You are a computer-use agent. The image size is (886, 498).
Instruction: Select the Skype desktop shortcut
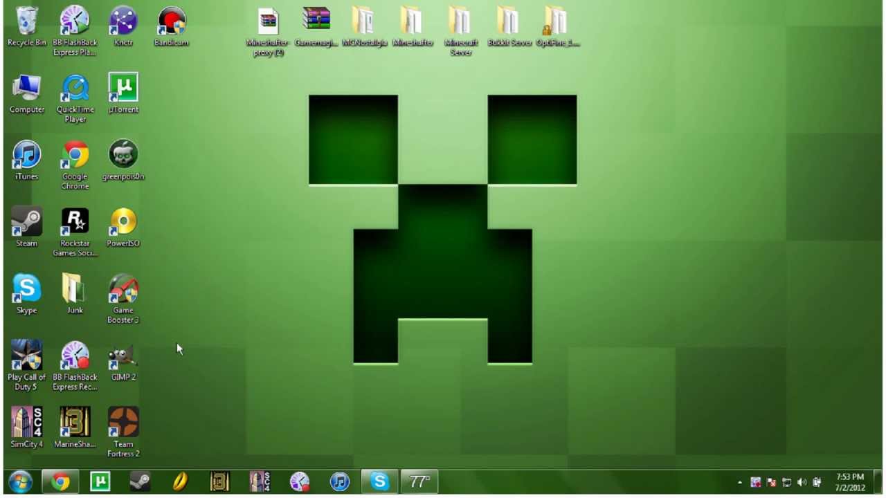point(26,295)
